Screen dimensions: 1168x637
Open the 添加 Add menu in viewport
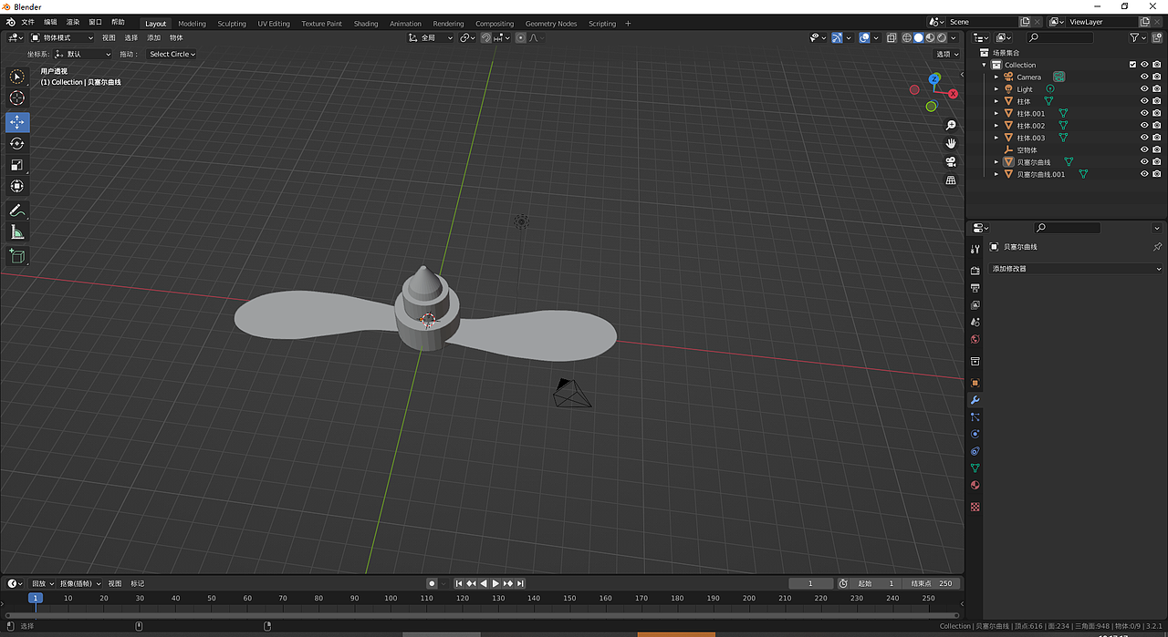(154, 38)
